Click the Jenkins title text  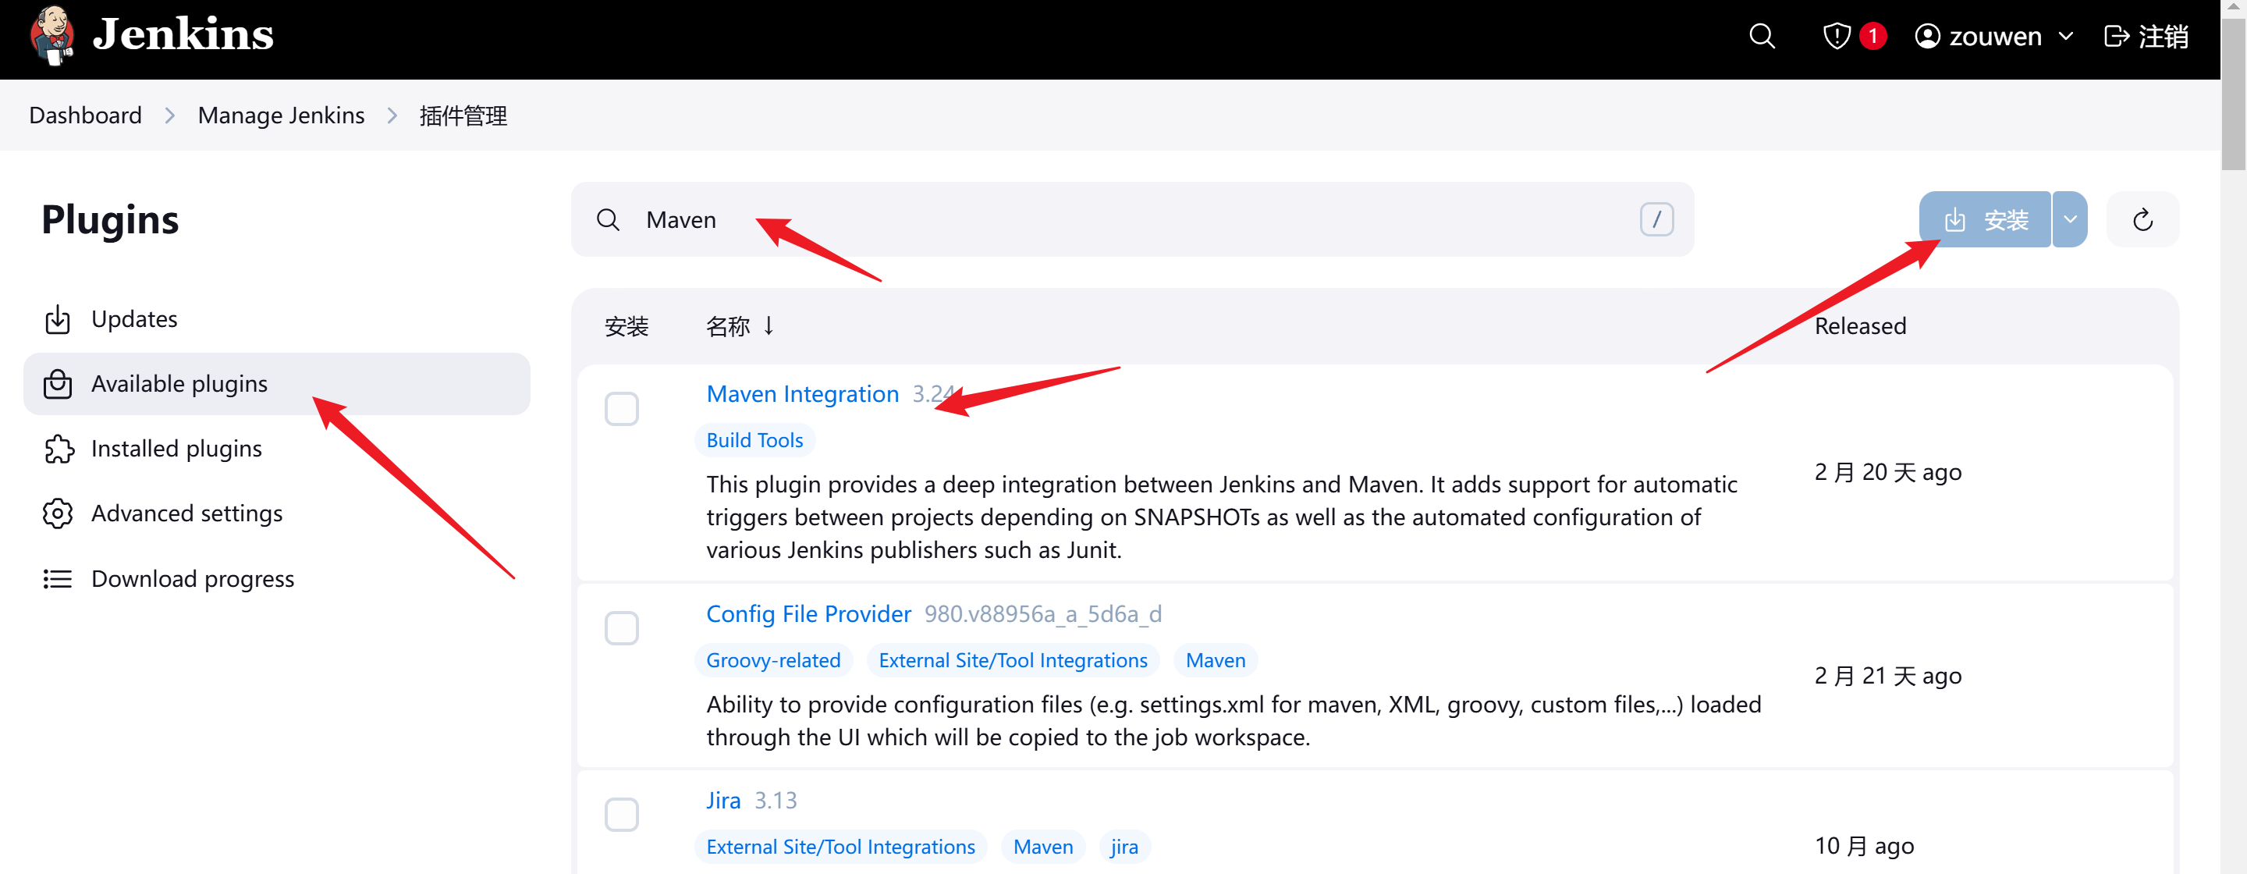click(x=183, y=35)
